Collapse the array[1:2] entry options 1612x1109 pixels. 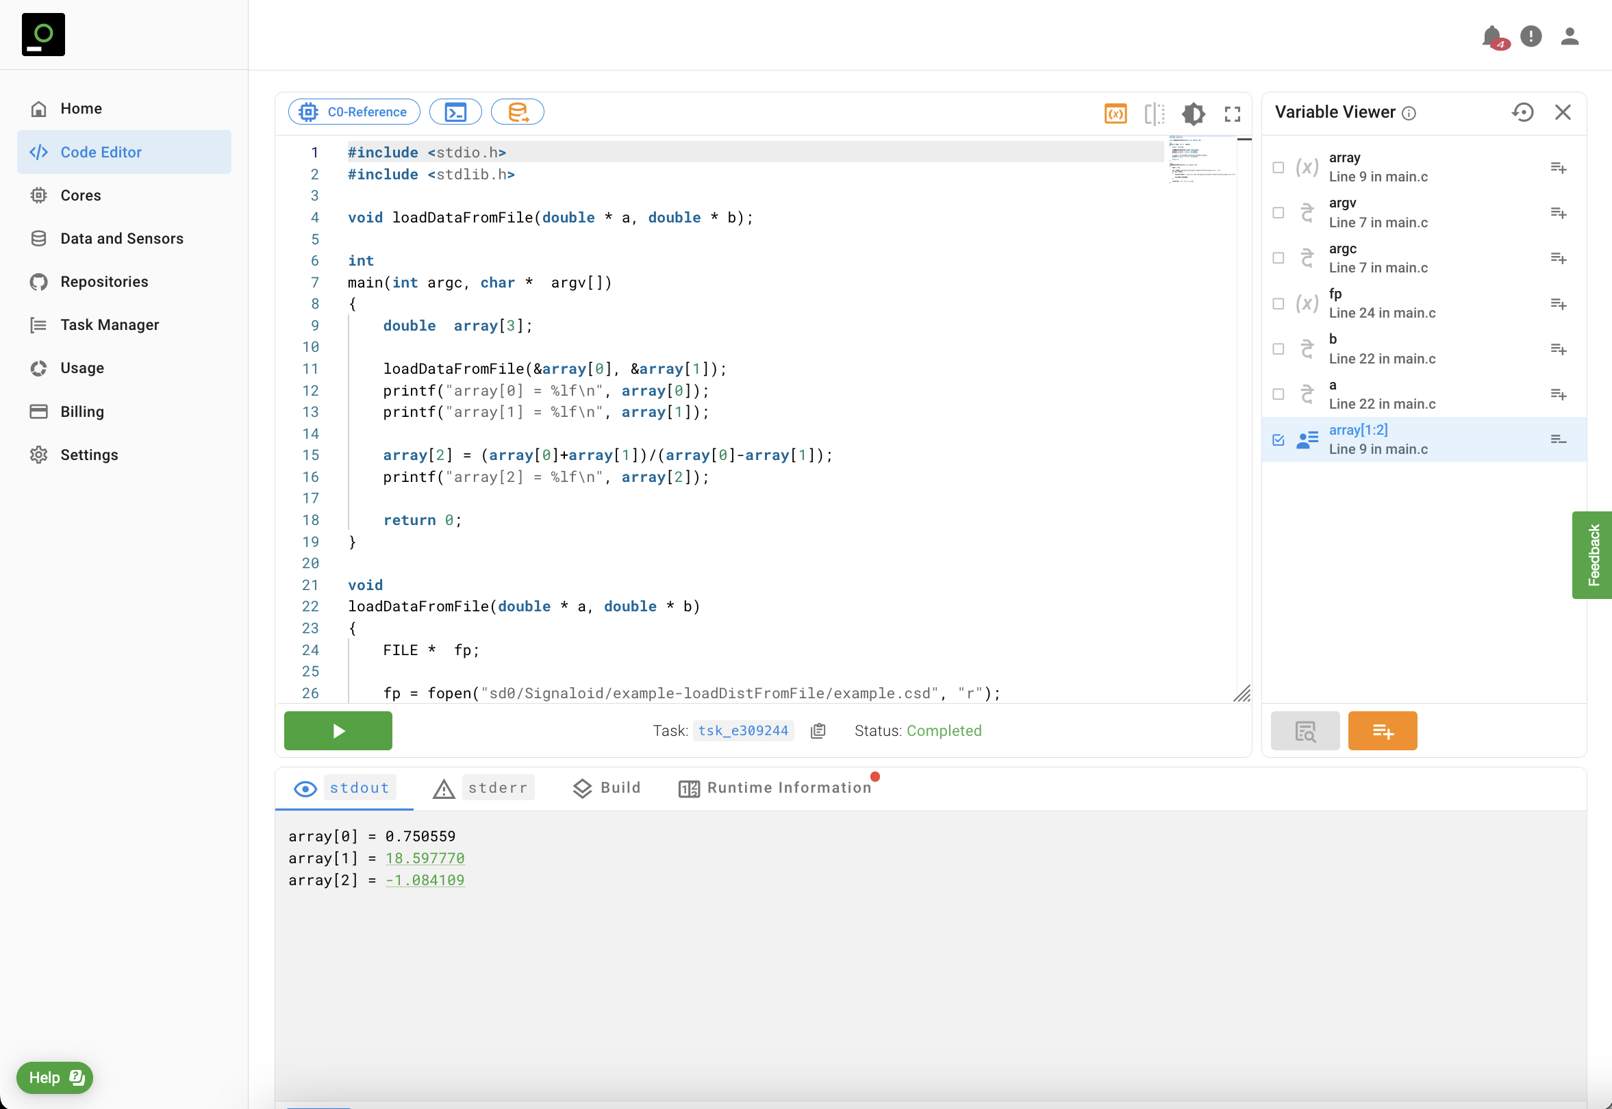pyautogui.click(x=1558, y=440)
